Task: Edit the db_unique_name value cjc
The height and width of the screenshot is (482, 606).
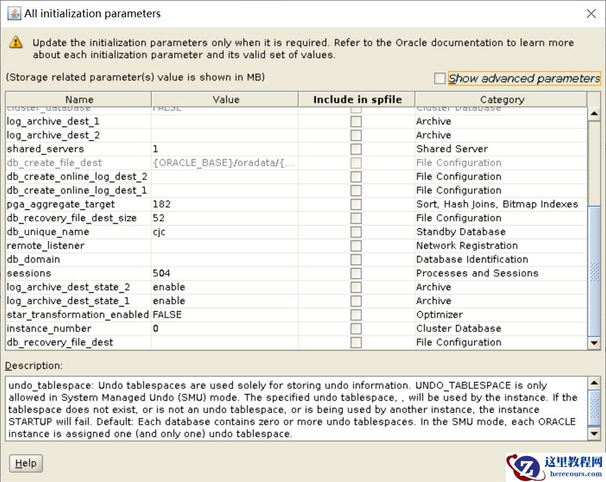Action: tap(224, 232)
